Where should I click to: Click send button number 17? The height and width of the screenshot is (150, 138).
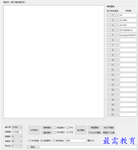[113, 95]
